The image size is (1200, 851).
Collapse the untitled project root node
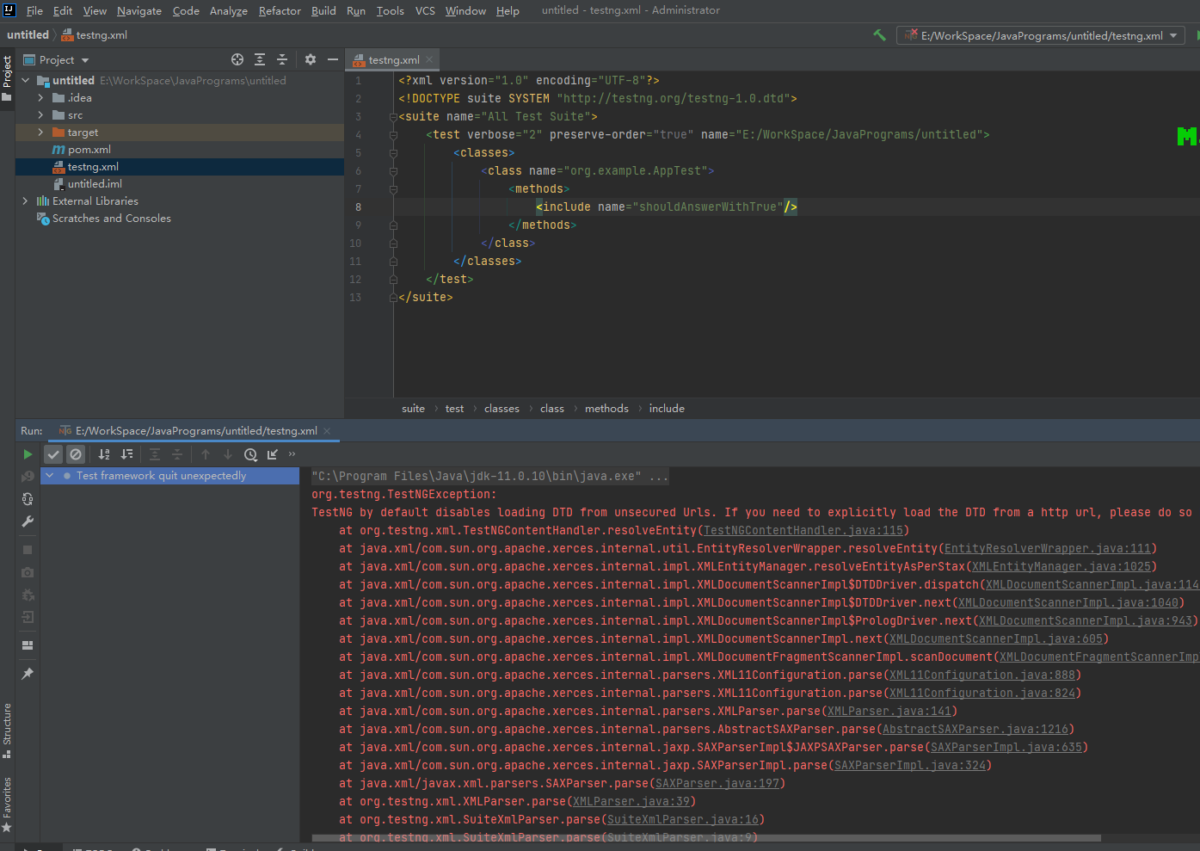tap(26, 81)
